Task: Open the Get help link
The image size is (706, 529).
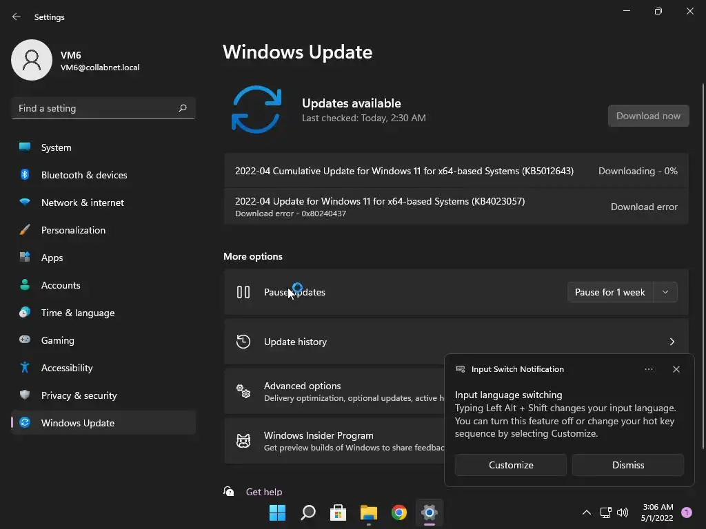Action: [x=264, y=492]
